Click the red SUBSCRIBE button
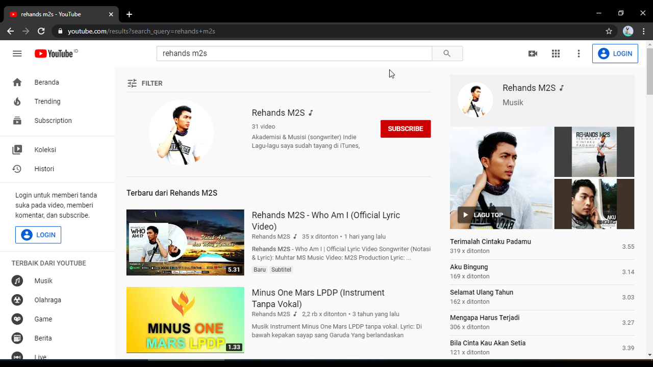 (406, 129)
